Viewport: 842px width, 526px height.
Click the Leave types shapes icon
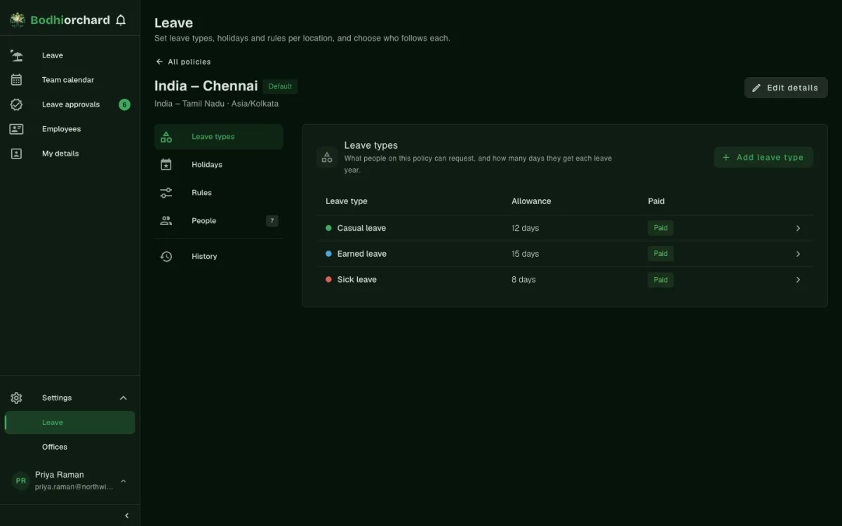[x=166, y=137]
